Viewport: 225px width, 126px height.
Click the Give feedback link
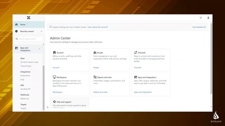(x=199, y=27)
